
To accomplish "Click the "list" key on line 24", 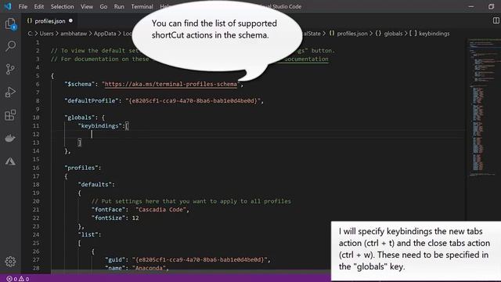I will coord(88,235).
